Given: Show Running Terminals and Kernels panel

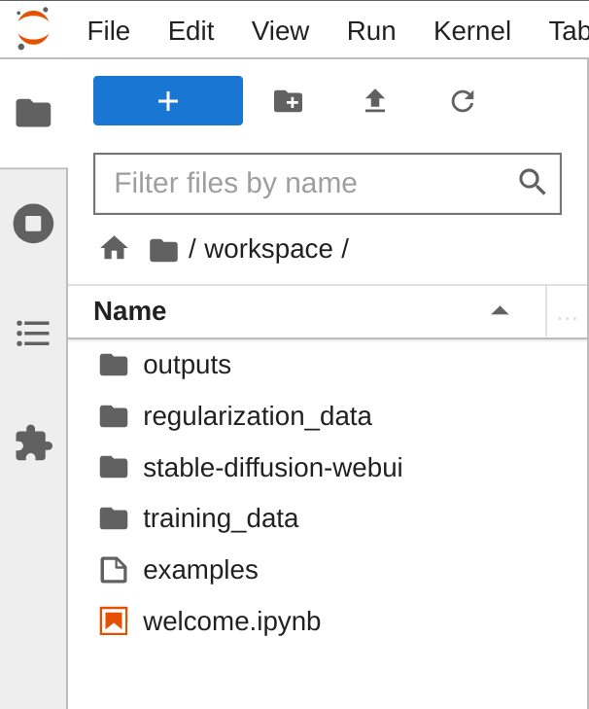Looking at the screenshot, I should [33, 224].
